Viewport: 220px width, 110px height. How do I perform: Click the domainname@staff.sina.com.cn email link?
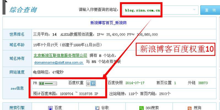pyautogui.click(x=59, y=62)
